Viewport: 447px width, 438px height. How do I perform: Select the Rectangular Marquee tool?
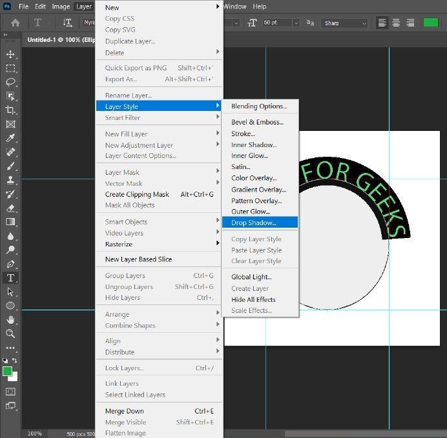coord(10,68)
